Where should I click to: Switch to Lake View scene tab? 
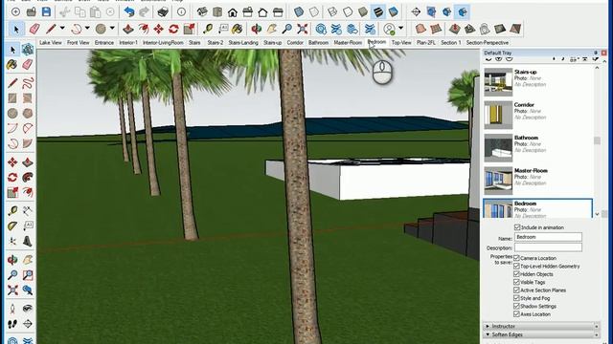pyautogui.click(x=51, y=42)
